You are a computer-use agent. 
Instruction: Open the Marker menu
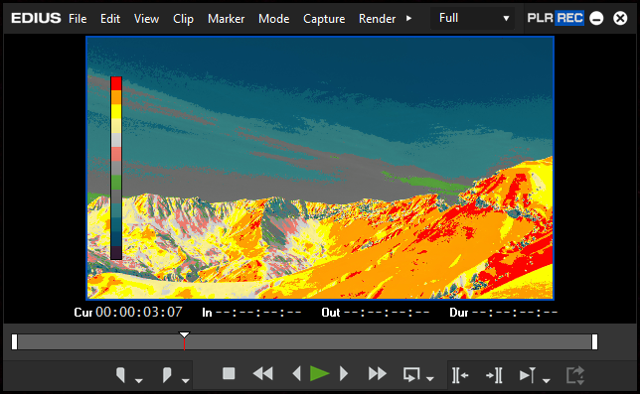point(227,19)
